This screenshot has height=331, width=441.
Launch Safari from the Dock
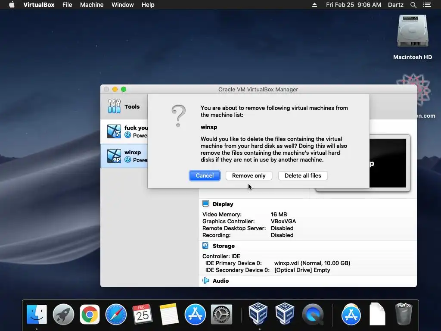(116, 314)
